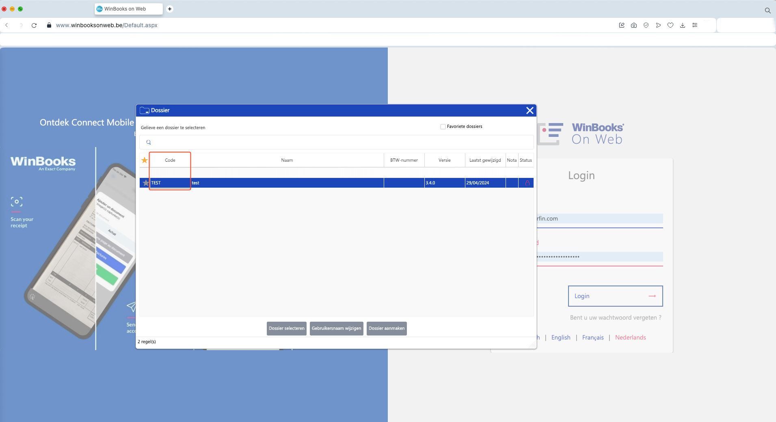Click the browser back arrow
Screen dimensions: 776x422
(x=7, y=25)
